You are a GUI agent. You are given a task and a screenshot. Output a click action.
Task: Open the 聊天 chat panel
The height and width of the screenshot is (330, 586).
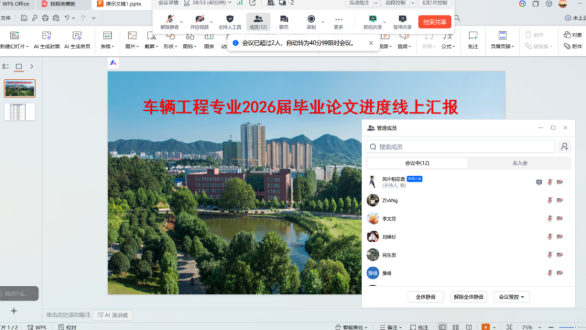pyautogui.click(x=283, y=21)
